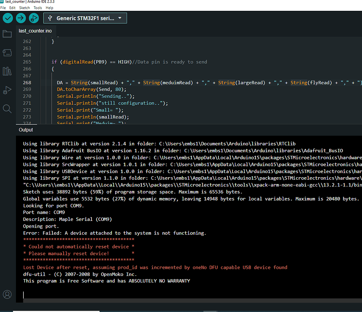Open the Search sidebar panel

click(7, 109)
